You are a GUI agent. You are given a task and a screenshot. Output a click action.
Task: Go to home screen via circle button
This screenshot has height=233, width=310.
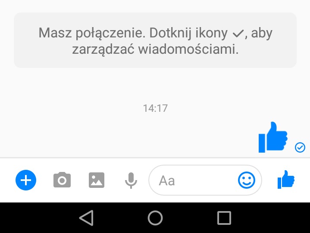155,218
